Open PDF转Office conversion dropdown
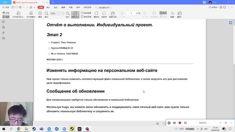235x132 pixels. tap(18, 15)
